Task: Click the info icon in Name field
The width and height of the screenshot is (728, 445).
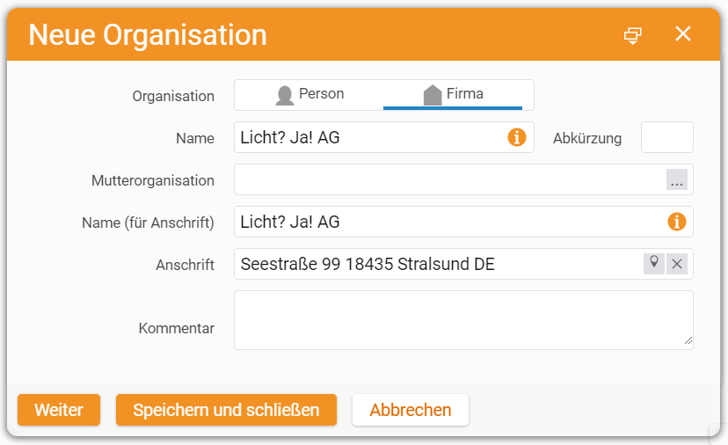Action: point(517,137)
